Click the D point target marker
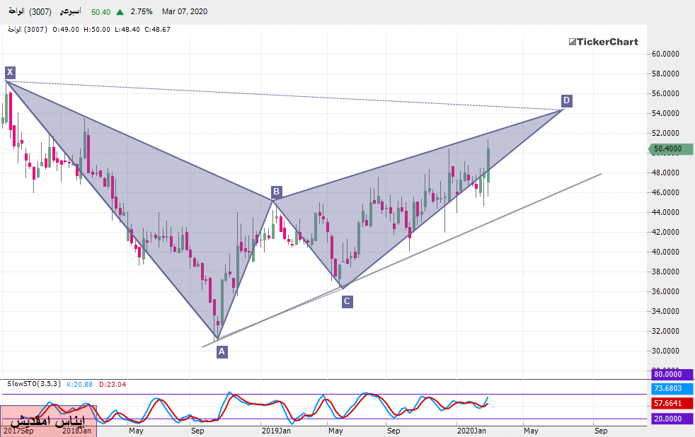The width and height of the screenshot is (695, 437). pyautogui.click(x=566, y=100)
